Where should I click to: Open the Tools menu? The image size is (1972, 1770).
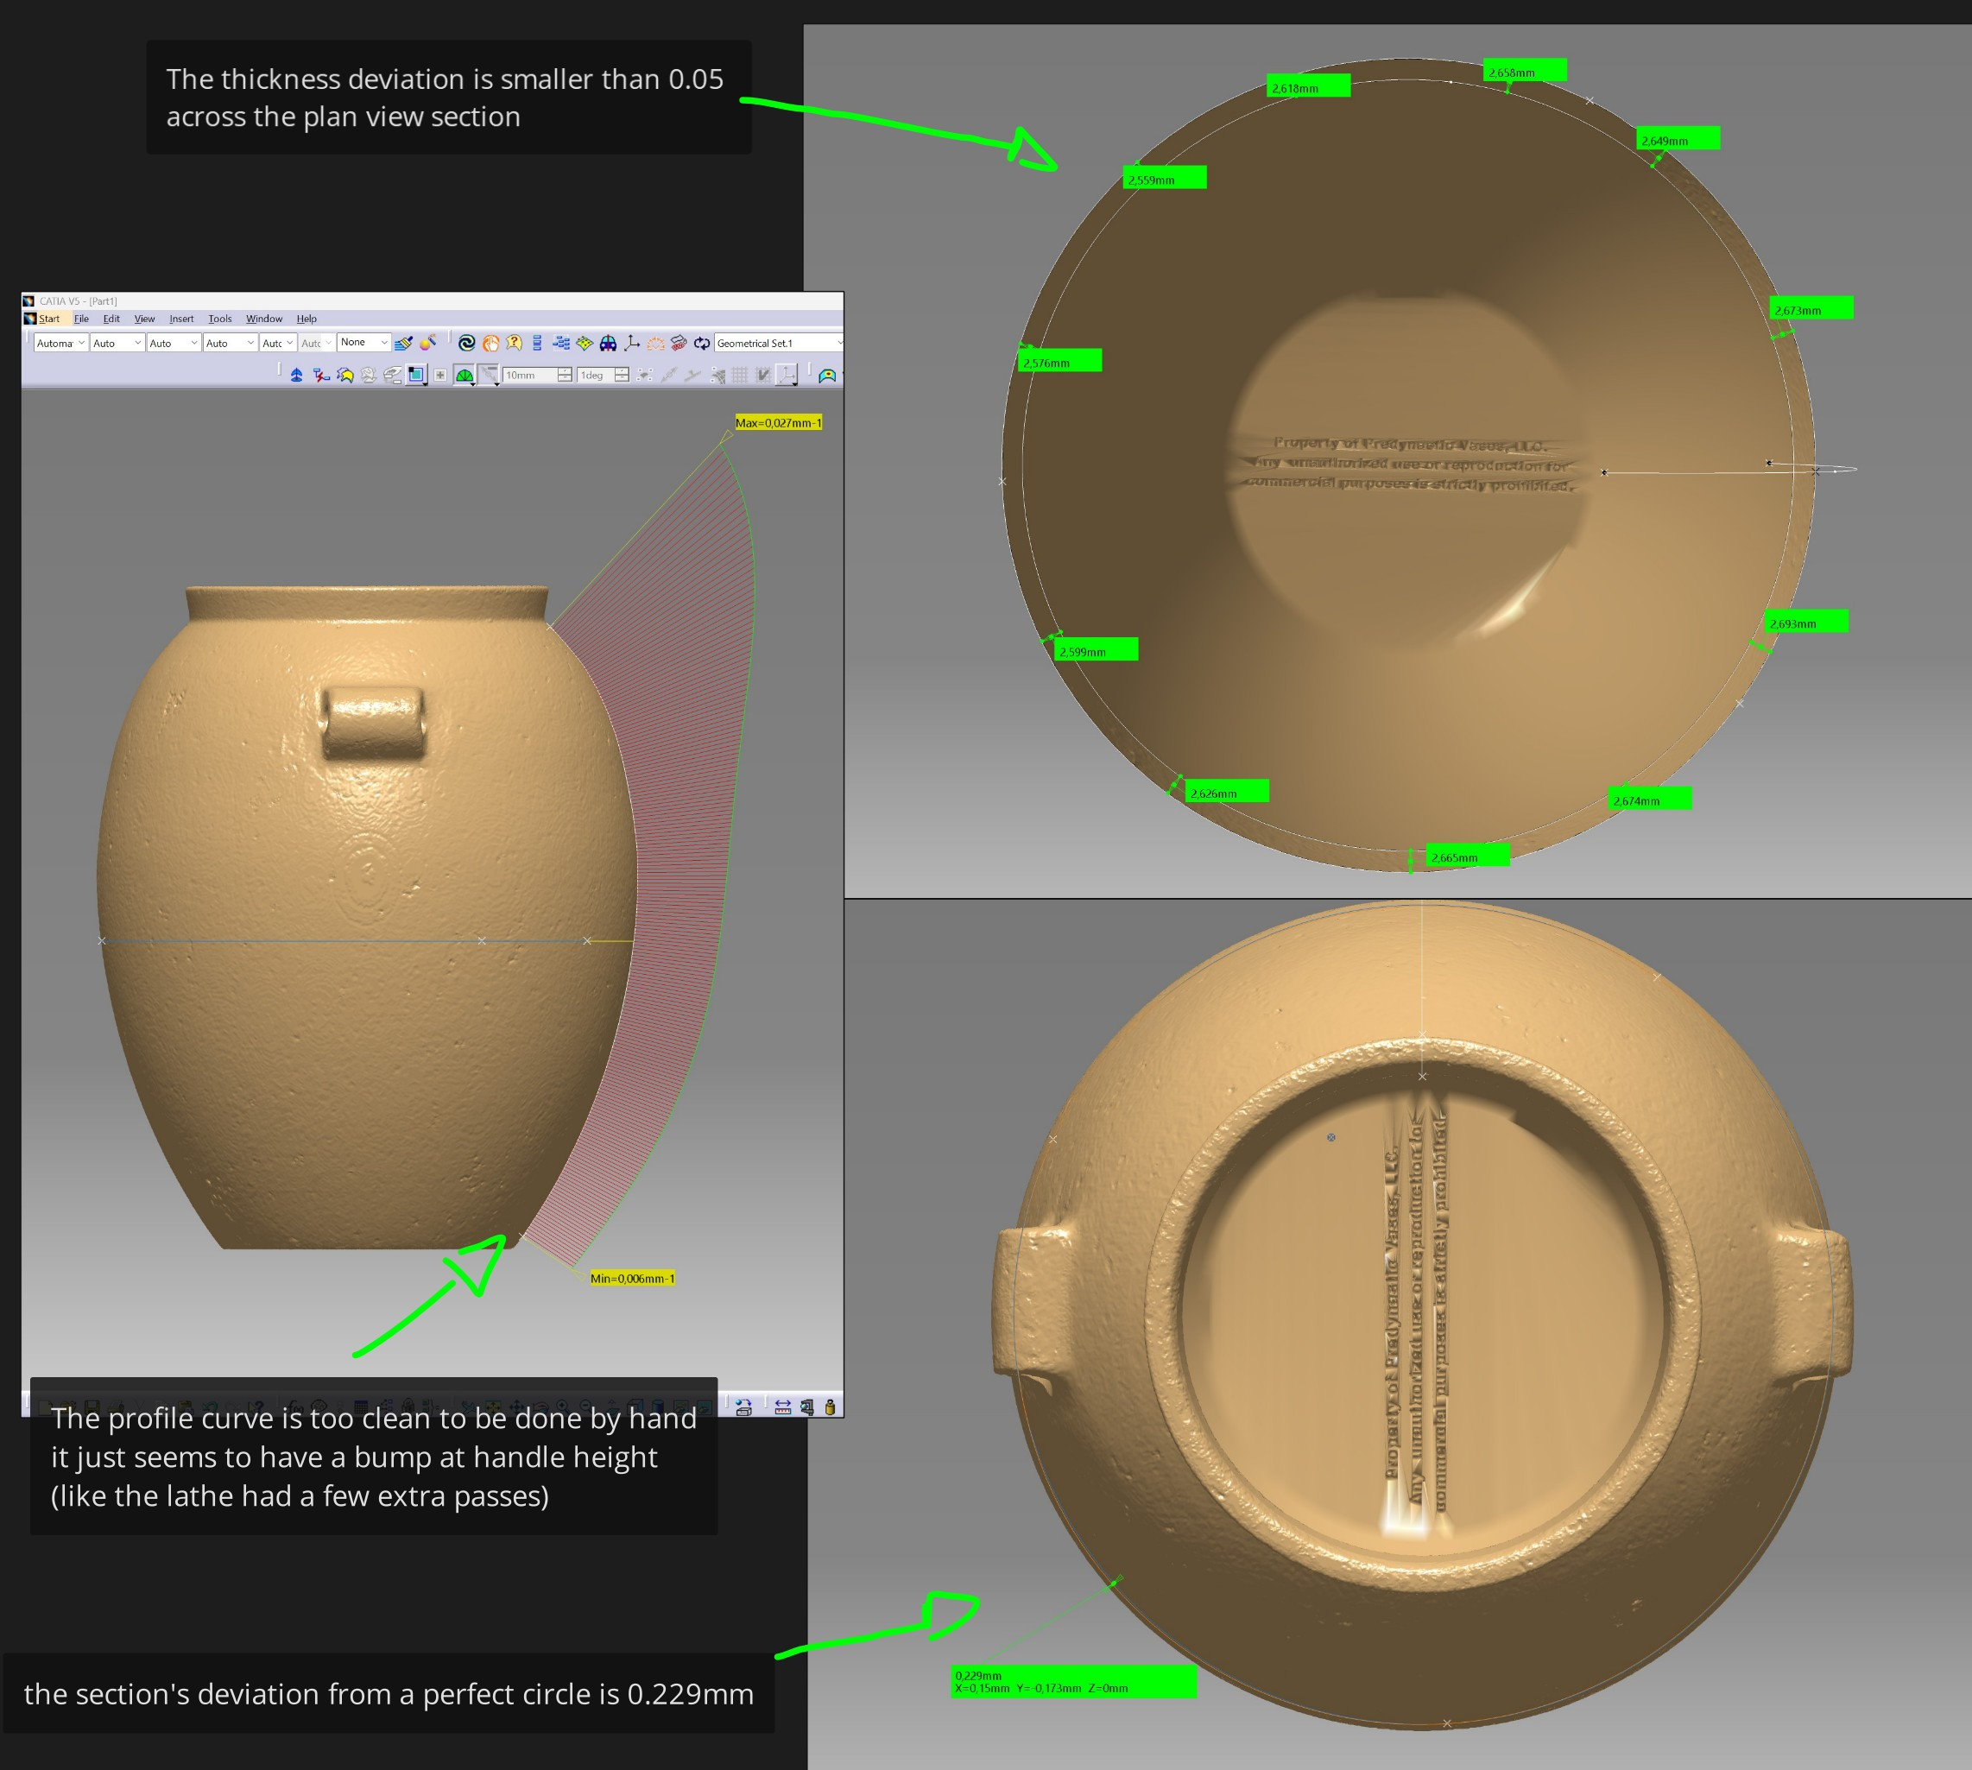tap(220, 319)
